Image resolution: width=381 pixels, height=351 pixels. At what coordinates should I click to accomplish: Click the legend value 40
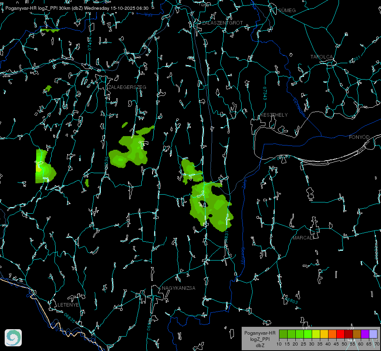328,344
